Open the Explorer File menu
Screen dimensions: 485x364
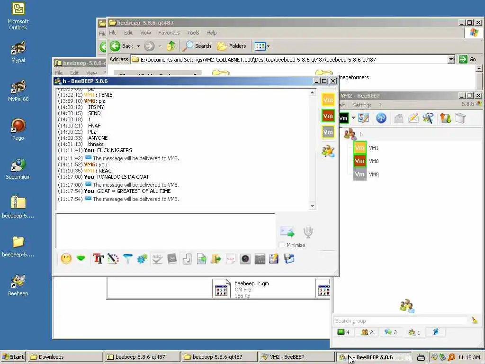click(x=113, y=33)
